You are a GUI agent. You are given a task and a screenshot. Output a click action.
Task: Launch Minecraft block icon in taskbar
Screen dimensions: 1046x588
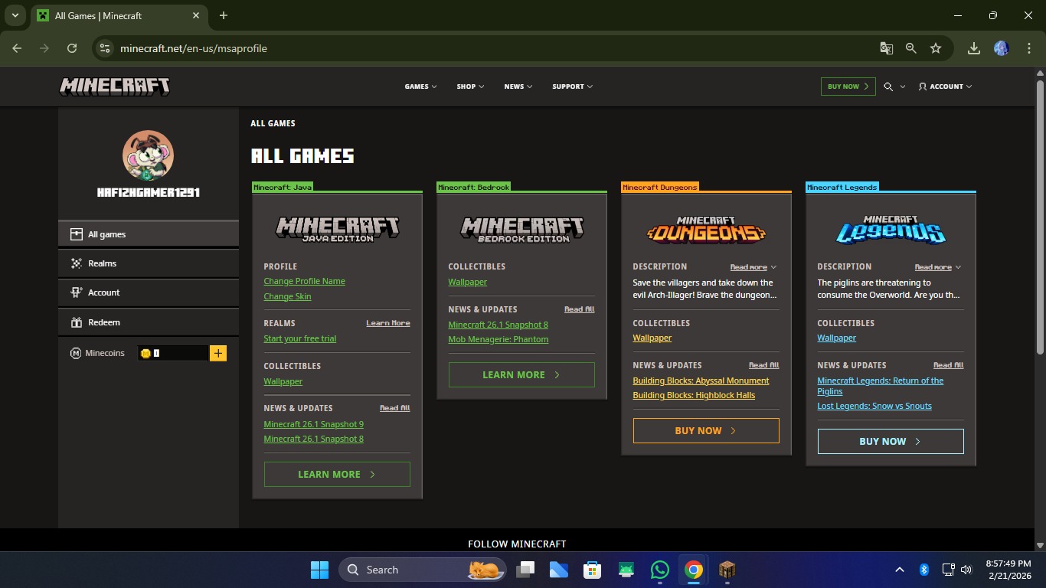pos(727,570)
